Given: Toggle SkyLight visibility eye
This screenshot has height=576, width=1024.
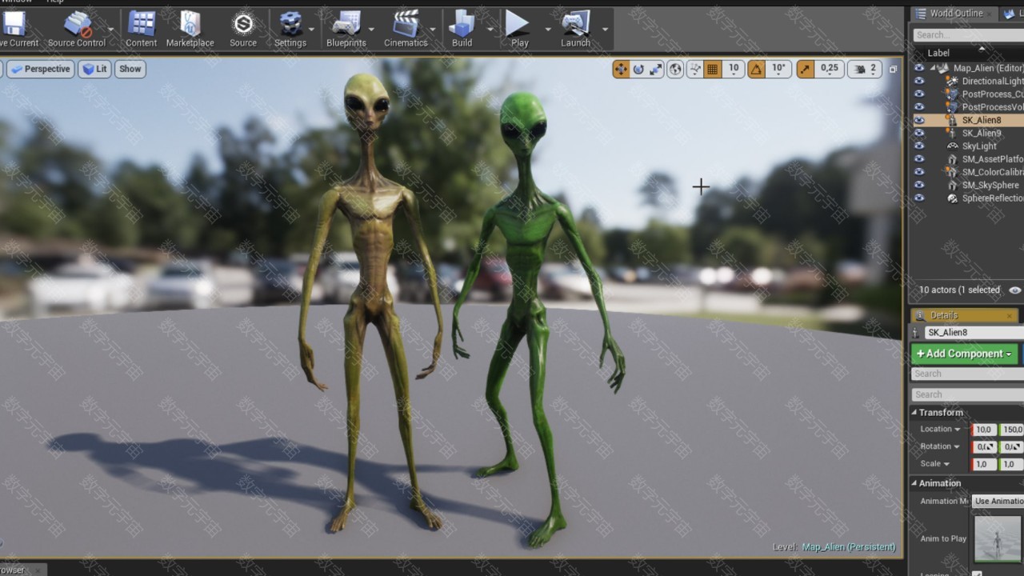Looking at the screenshot, I should coord(919,146).
